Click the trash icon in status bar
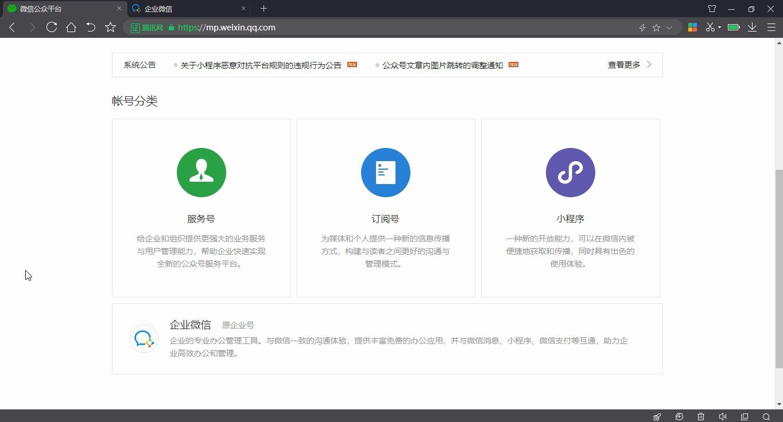 click(x=701, y=417)
